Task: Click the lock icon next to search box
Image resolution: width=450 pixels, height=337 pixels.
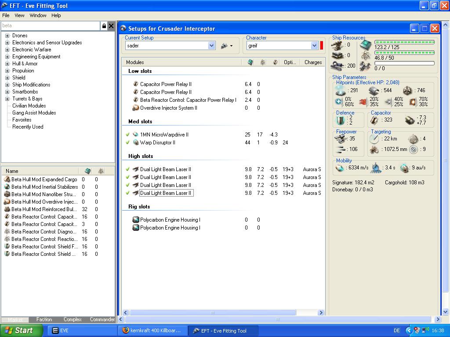Action: tap(104, 26)
